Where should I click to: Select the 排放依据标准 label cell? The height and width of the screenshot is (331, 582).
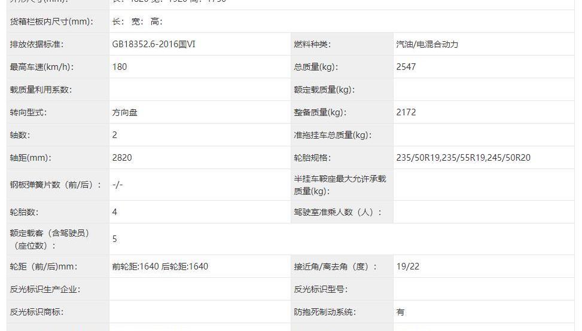58,44
